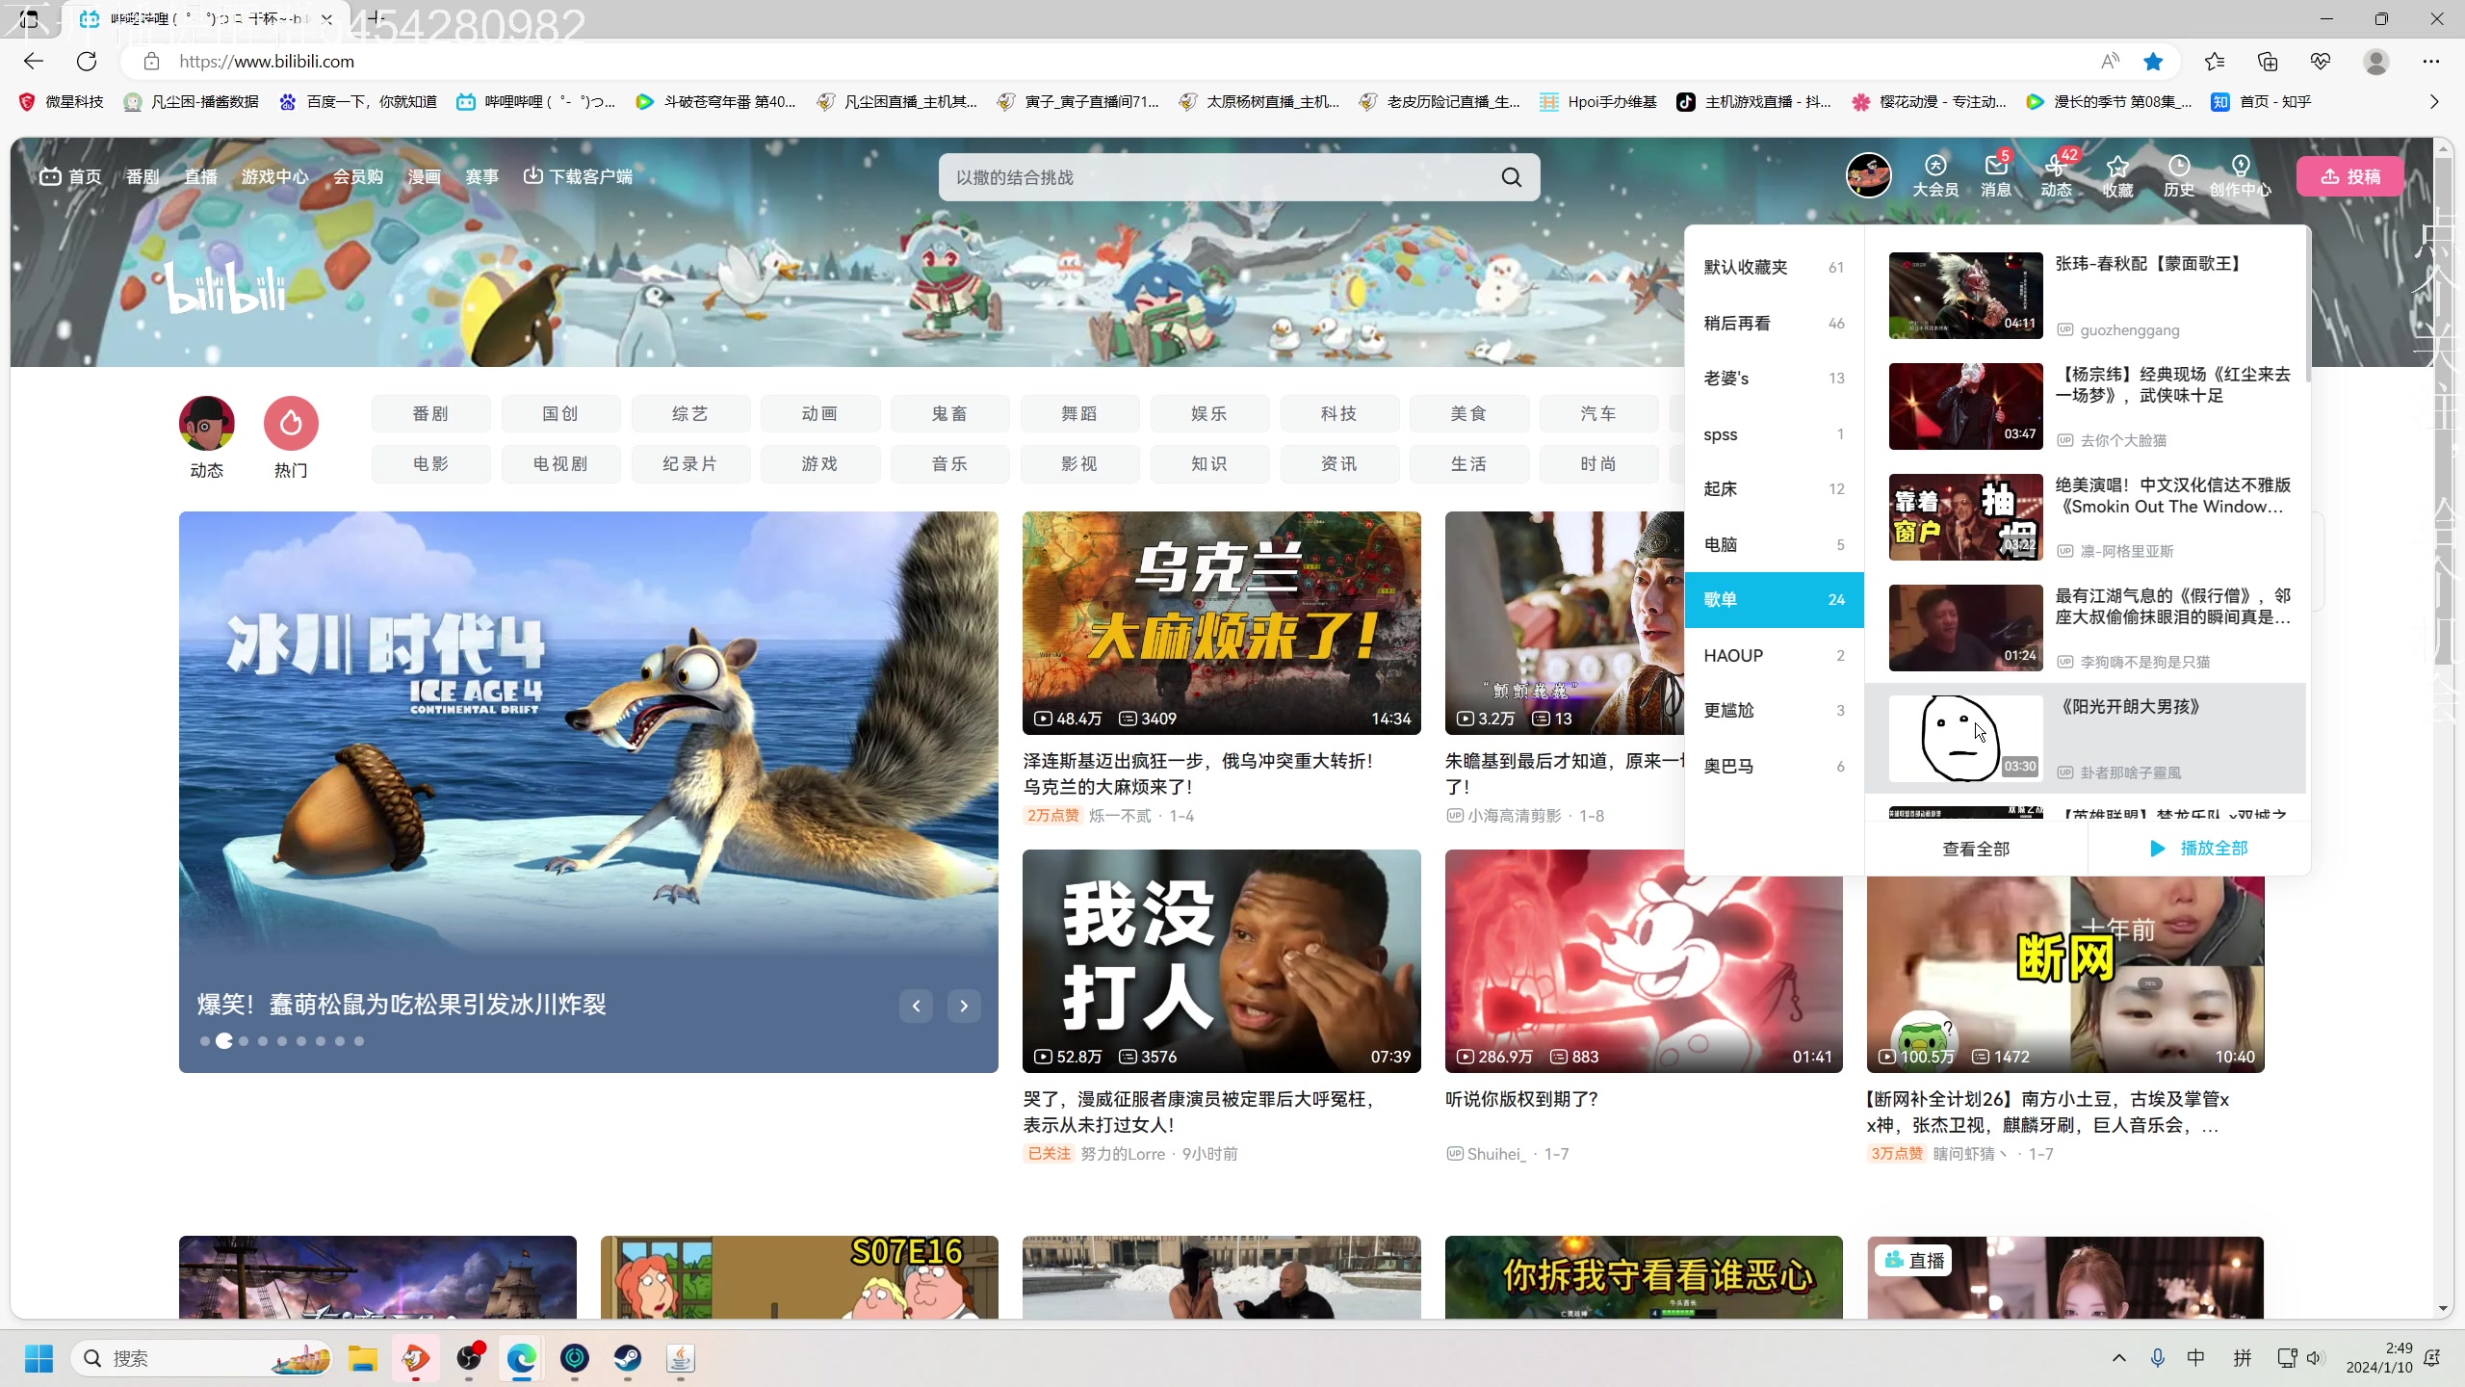Open the 最有江湖气息的《假行僧》 favorite video
The image size is (2465, 1387).
pyautogui.click(x=2085, y=628)
